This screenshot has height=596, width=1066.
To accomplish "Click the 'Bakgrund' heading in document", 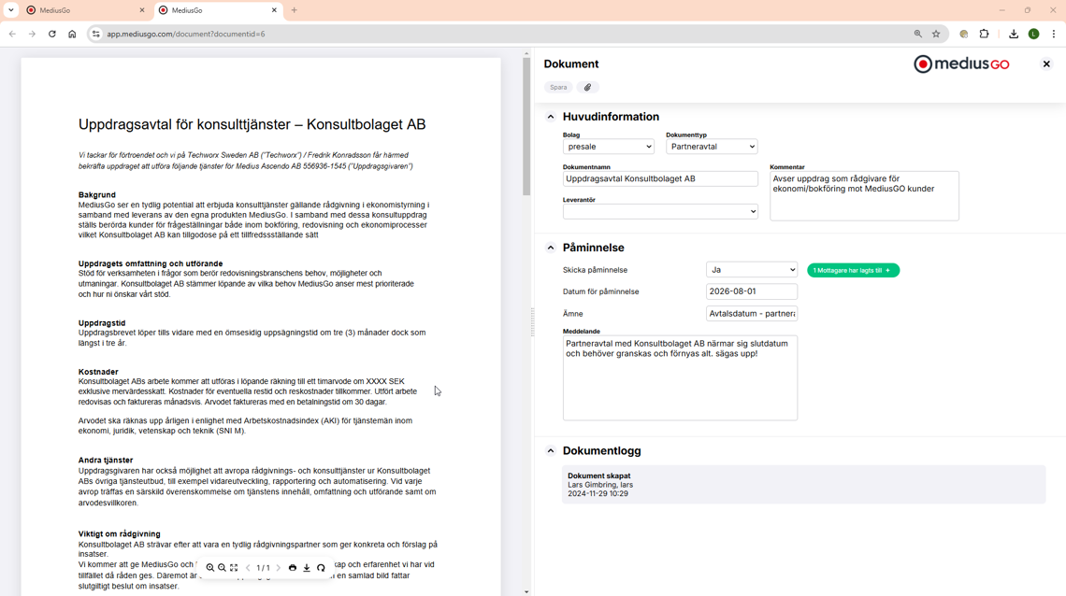I will (96, 195).
